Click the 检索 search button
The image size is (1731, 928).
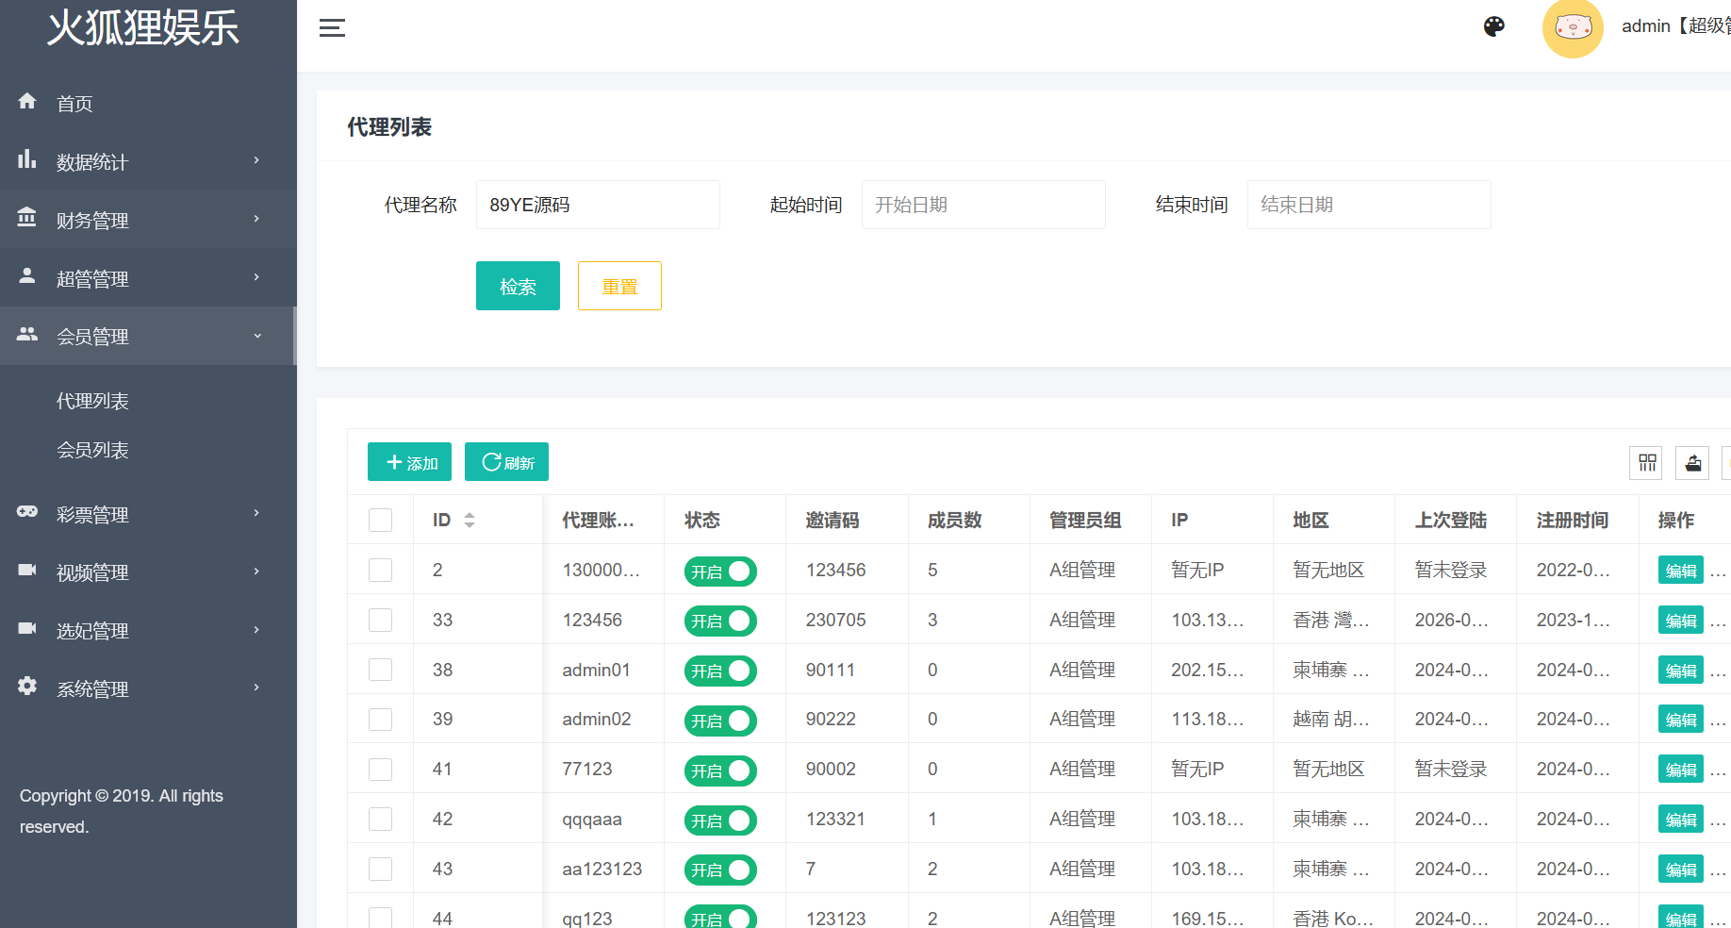tap(518, 286)
